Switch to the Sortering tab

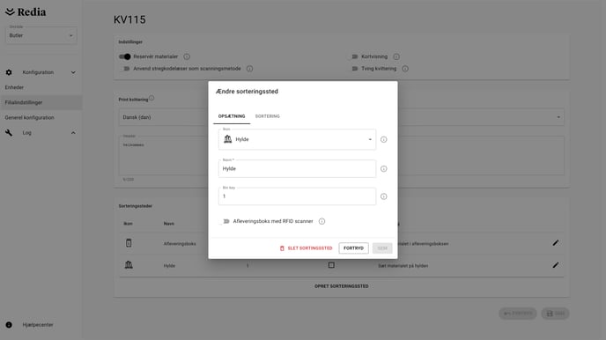268,116
